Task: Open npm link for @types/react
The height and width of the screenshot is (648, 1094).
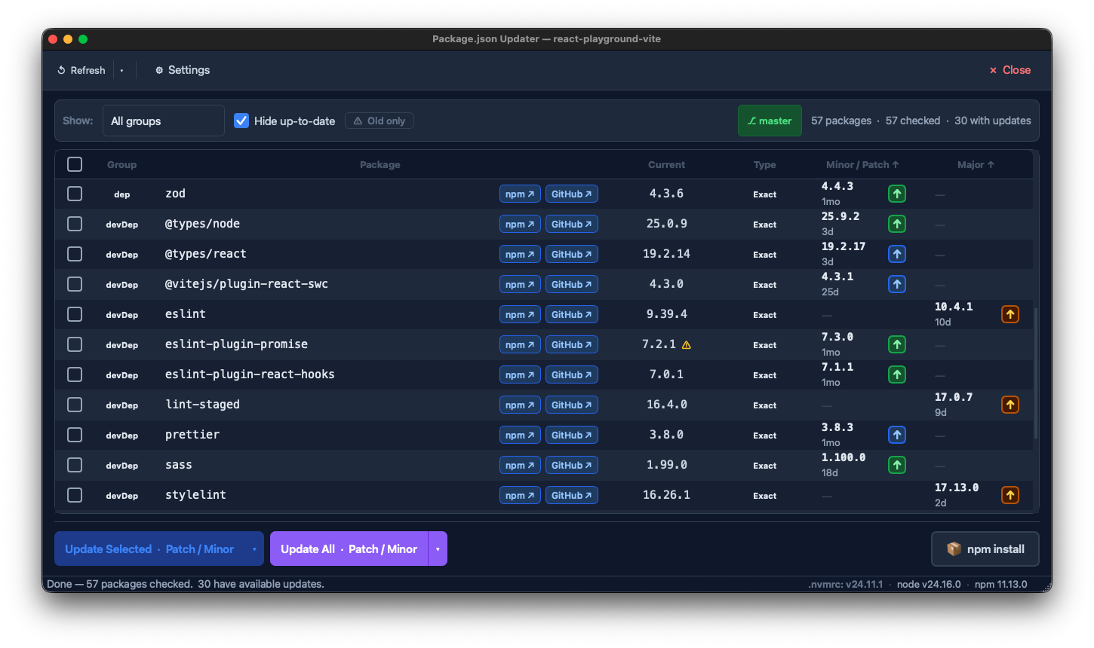Action: 520,254
